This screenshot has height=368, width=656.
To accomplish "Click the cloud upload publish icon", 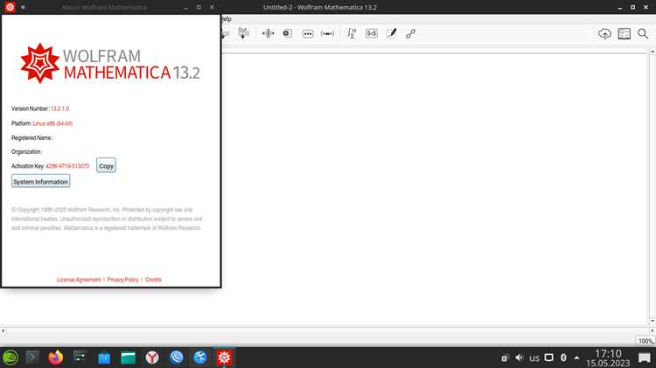I will 604,33.
